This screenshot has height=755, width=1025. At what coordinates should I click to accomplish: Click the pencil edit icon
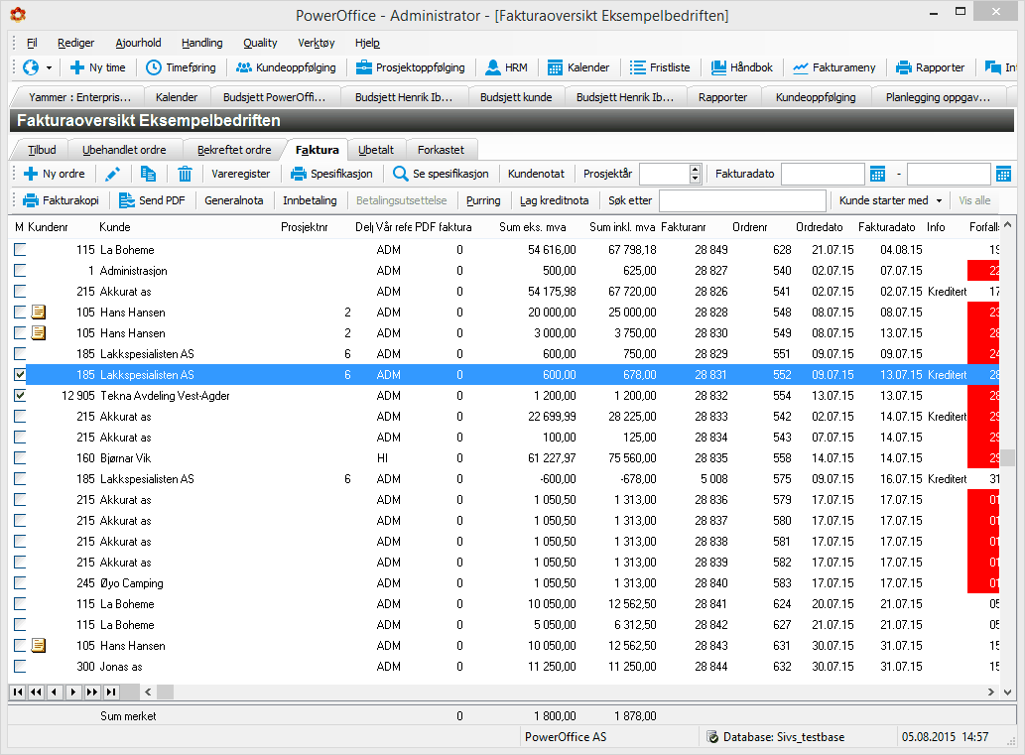coord(112,174)
